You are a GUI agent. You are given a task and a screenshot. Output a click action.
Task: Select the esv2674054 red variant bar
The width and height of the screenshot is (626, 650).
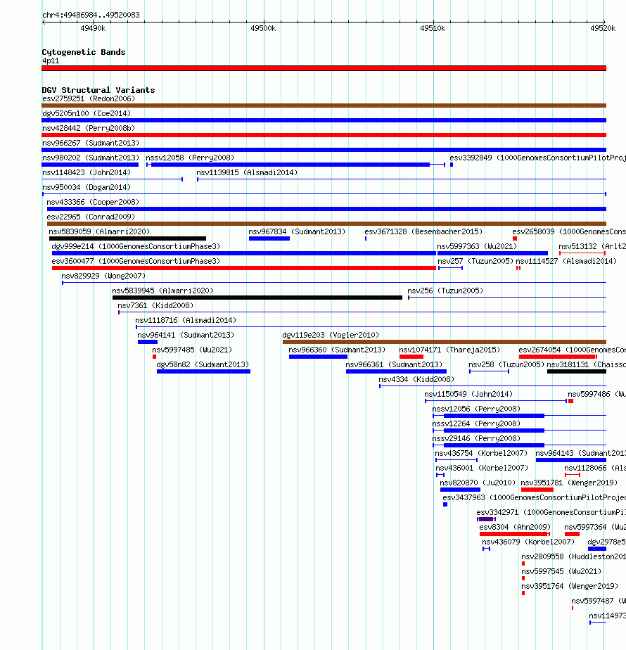558,357
